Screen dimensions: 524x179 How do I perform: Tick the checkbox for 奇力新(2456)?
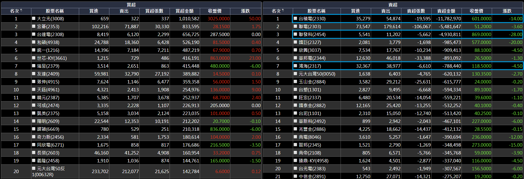pos(34,137)
